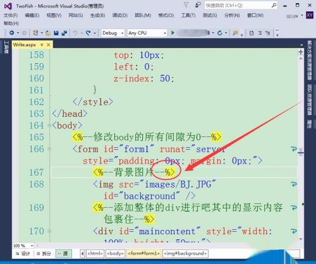The height and width of the screenshot is (264, 316).
Task: Switch to Design (设计) view
Action: [x=23, y=253]
